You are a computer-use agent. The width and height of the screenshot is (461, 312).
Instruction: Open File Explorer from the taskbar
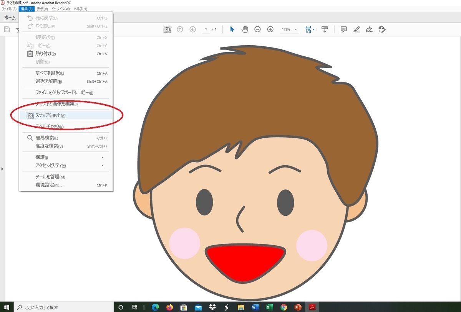tap(241, 307)
